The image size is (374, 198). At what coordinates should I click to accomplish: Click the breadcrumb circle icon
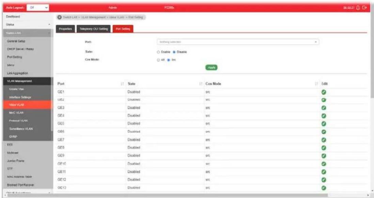(60, 17)
